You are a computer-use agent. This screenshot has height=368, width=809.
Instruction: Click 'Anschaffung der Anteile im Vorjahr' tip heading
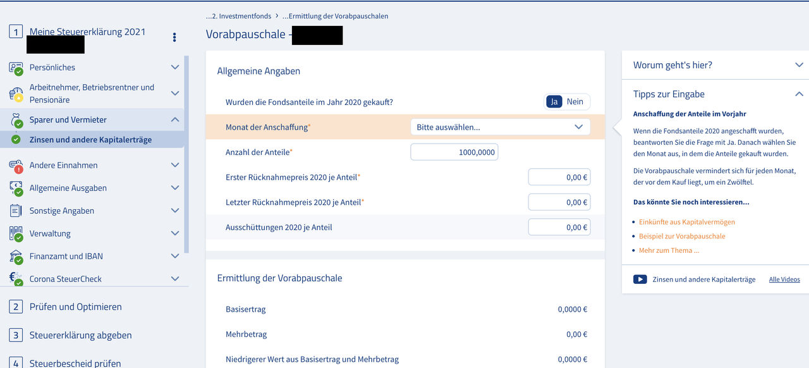[x=690, y=114]
